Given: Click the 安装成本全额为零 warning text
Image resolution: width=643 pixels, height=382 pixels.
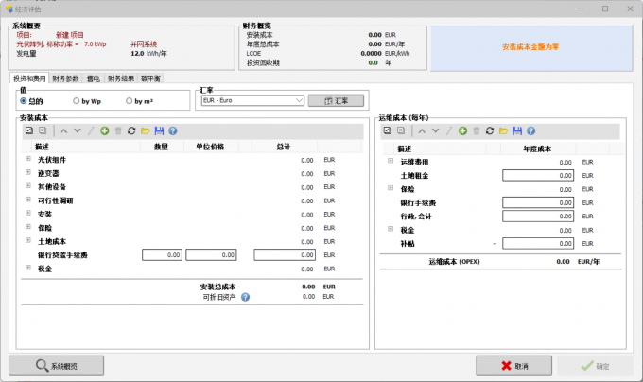Looking at the screenshot, I should 530,47.
